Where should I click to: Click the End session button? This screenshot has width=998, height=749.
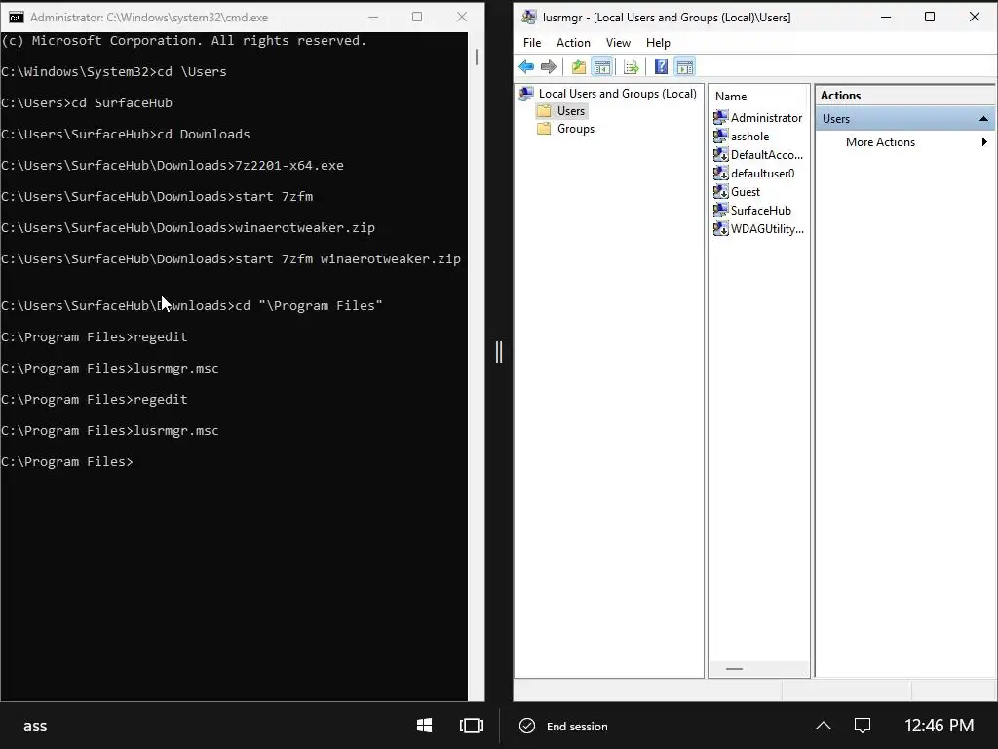click(x=564, y=726)
